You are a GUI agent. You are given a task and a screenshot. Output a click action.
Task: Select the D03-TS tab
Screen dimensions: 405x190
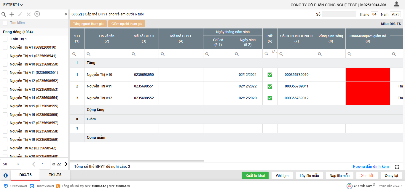25,175
